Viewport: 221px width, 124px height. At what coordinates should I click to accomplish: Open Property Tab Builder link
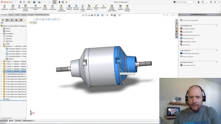point(189,29)
